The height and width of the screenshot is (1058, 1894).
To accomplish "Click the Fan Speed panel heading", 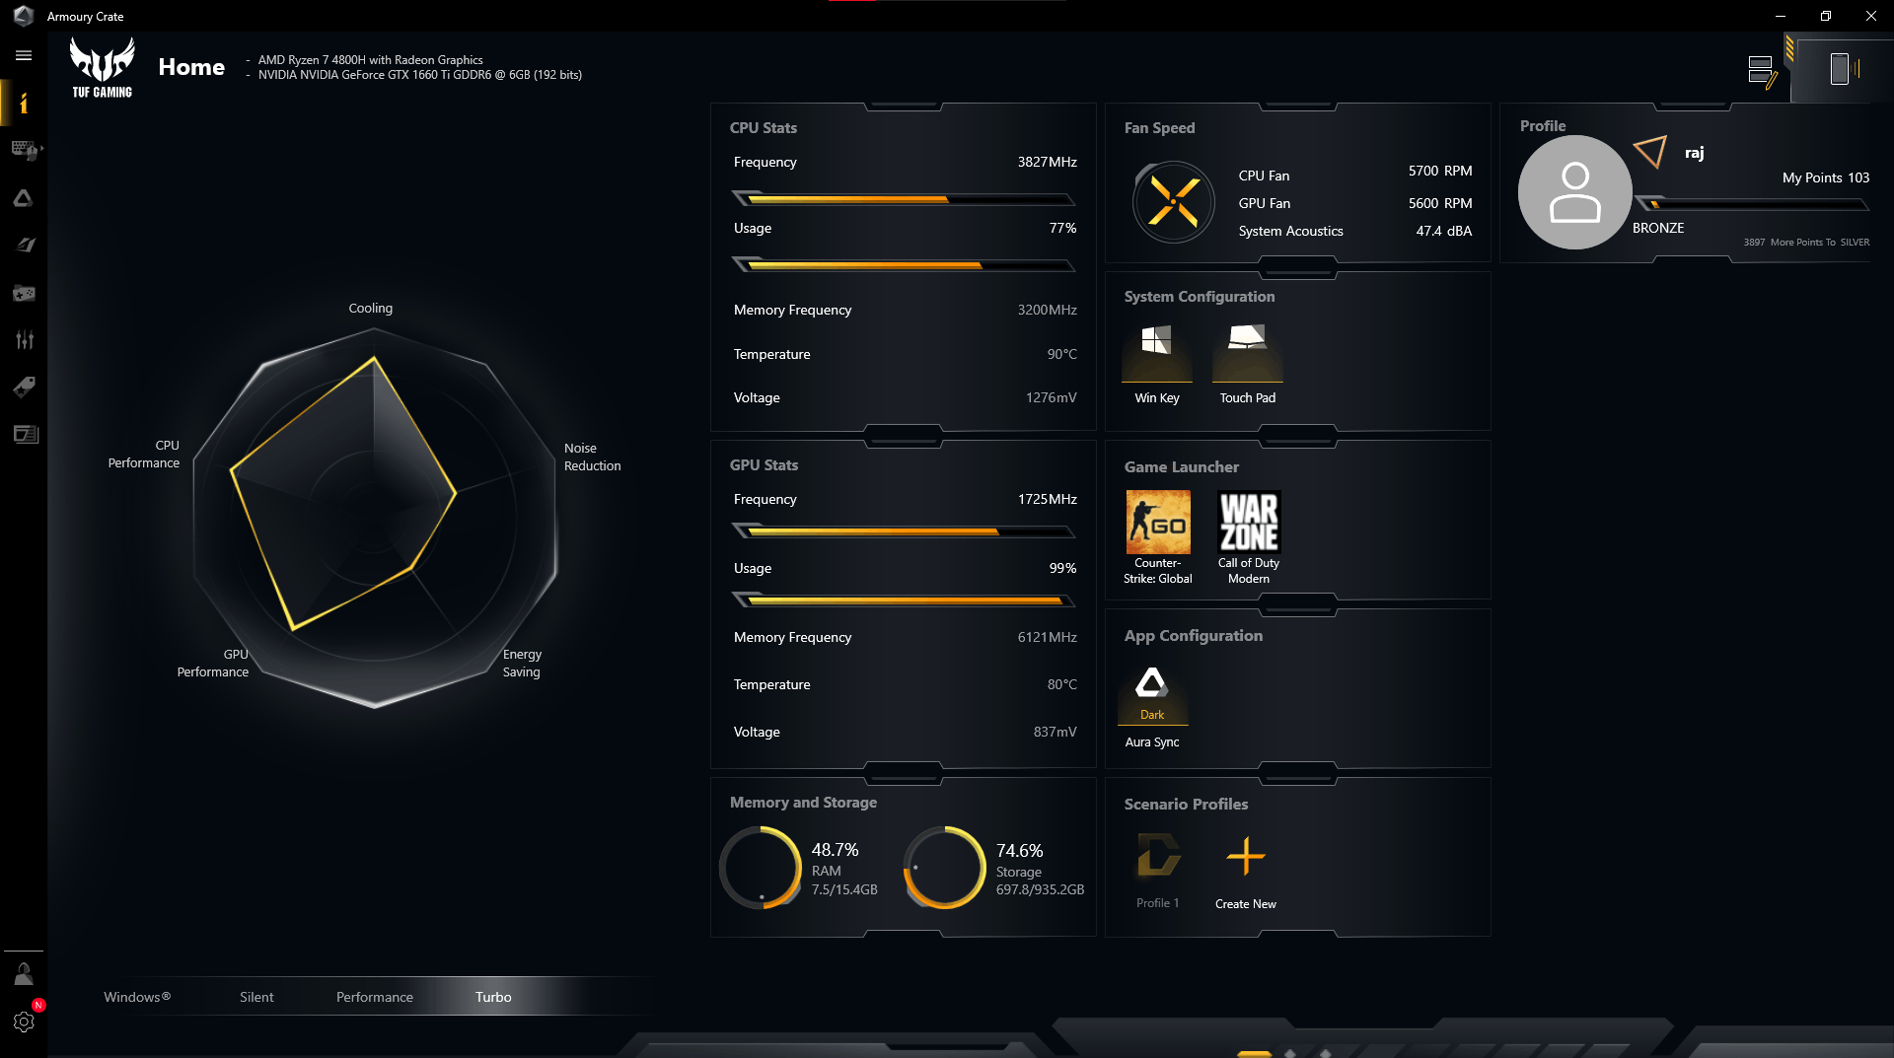I will coord(1160,128).
